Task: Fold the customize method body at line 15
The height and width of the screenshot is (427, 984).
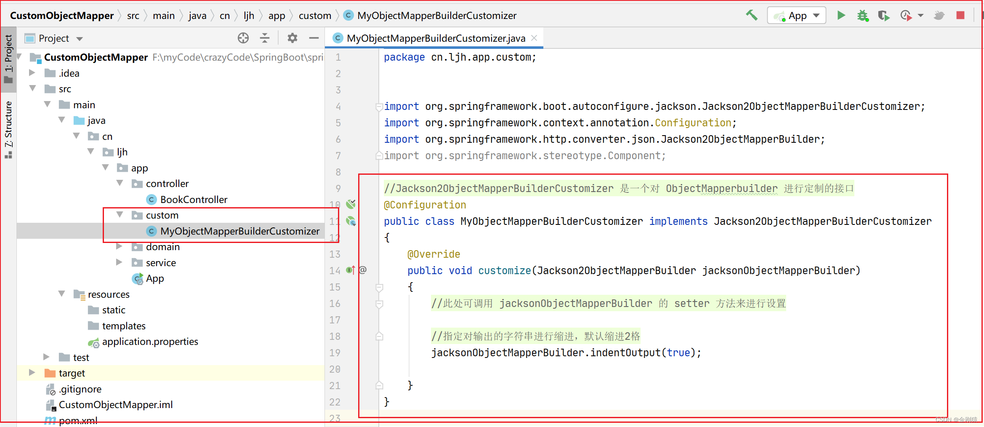Action: click(x=379, y=287)
